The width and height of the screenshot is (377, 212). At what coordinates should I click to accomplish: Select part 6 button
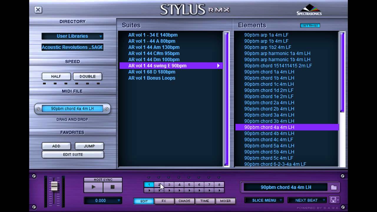click(x=199, y=185)
